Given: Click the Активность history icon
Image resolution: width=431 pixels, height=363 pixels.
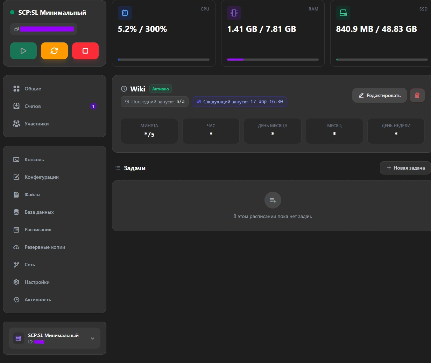Looking at the screenshot, I should [x=16, y=300].
